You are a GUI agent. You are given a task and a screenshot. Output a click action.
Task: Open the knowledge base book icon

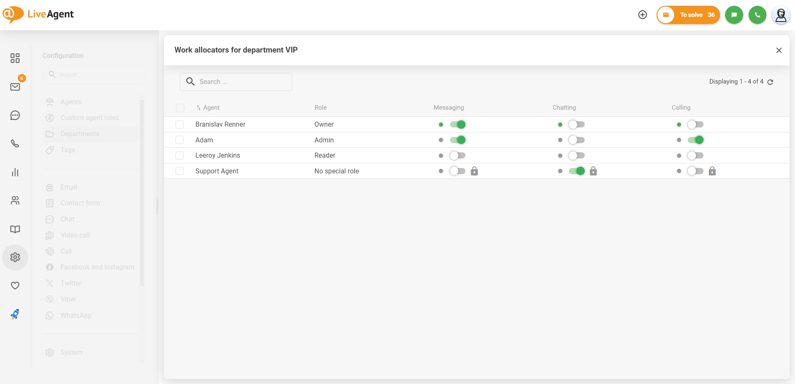point(15,229)
